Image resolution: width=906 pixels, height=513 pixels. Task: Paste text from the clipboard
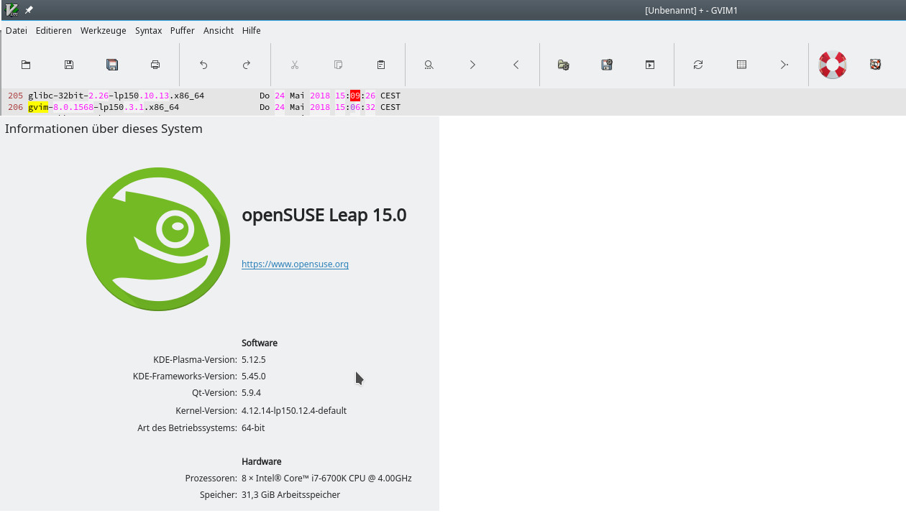tap(380, 64)
